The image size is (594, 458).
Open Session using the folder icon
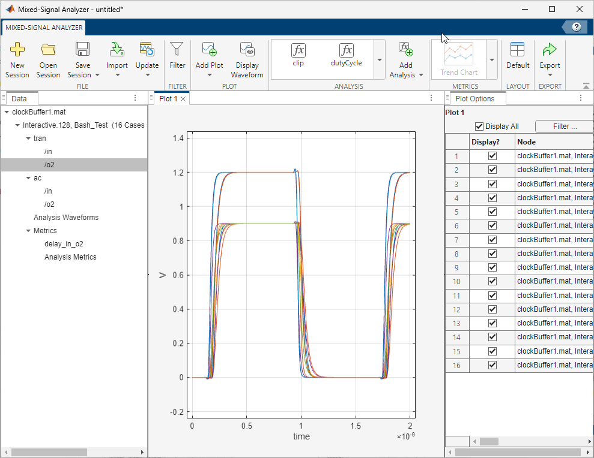pyautogui.click(x=48, y=50)
